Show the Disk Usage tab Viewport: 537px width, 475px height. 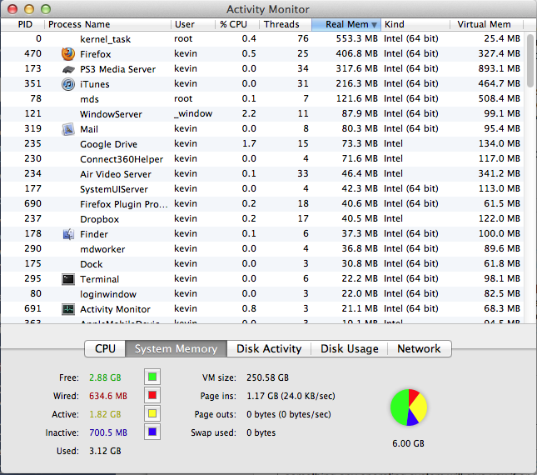click(x=350, y=348)
